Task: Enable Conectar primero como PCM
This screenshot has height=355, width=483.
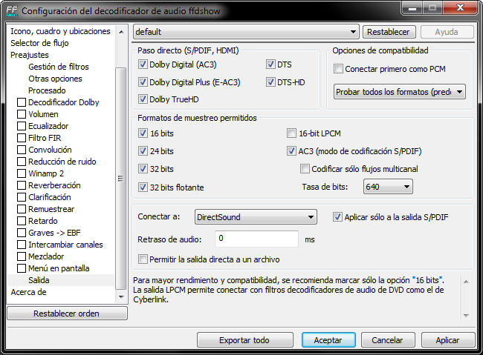Action: coord(339,69)
